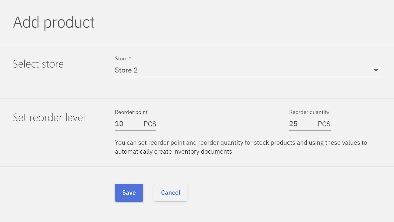The height and width of the screenshot is (222, 394).
Task: Click the reorder help text's first line
Action: 241,143
